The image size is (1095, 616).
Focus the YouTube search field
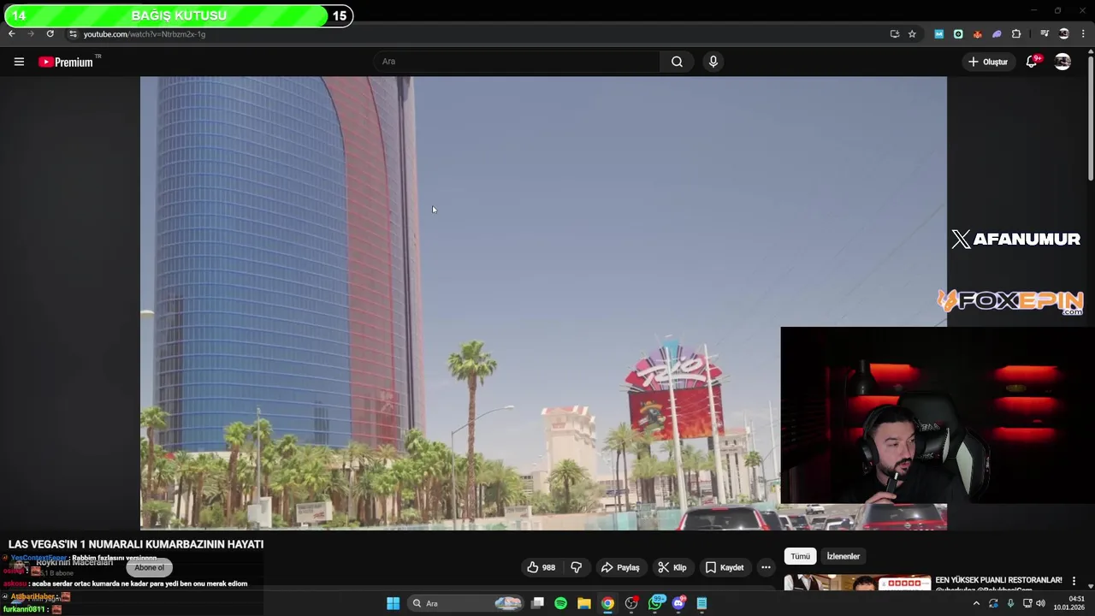click(x=517, y=62)
